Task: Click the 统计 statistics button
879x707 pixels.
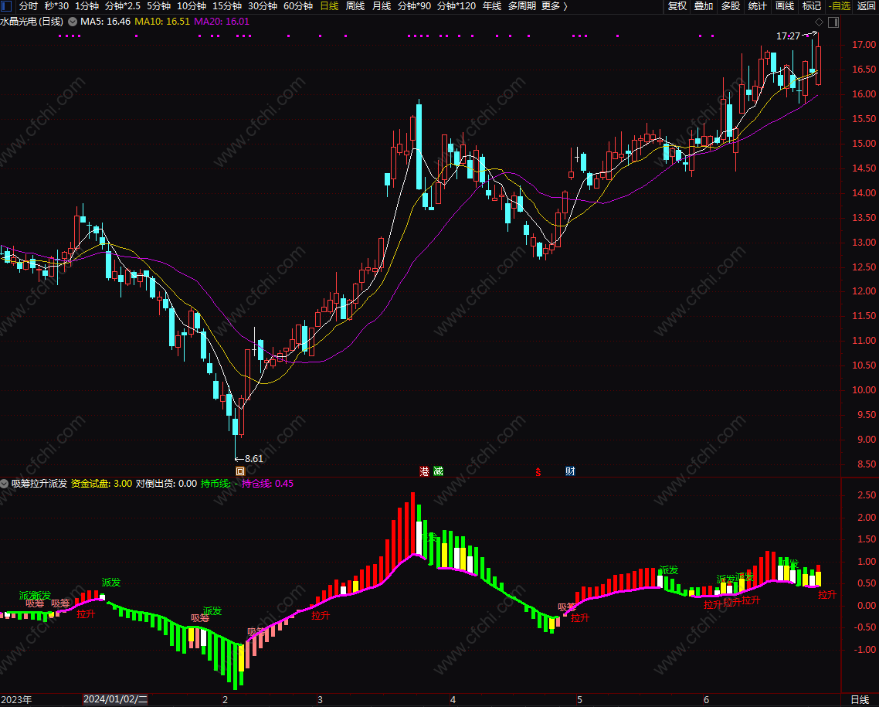Action: click(x=758, y=6)
